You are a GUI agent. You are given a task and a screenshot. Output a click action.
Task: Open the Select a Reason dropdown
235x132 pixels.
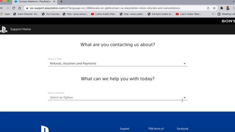click(x=117, y=98)
